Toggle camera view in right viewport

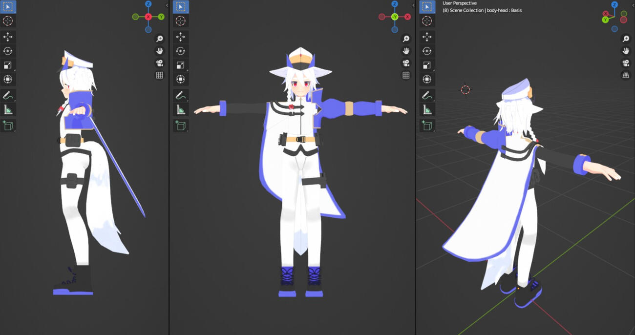click(626, 63)
